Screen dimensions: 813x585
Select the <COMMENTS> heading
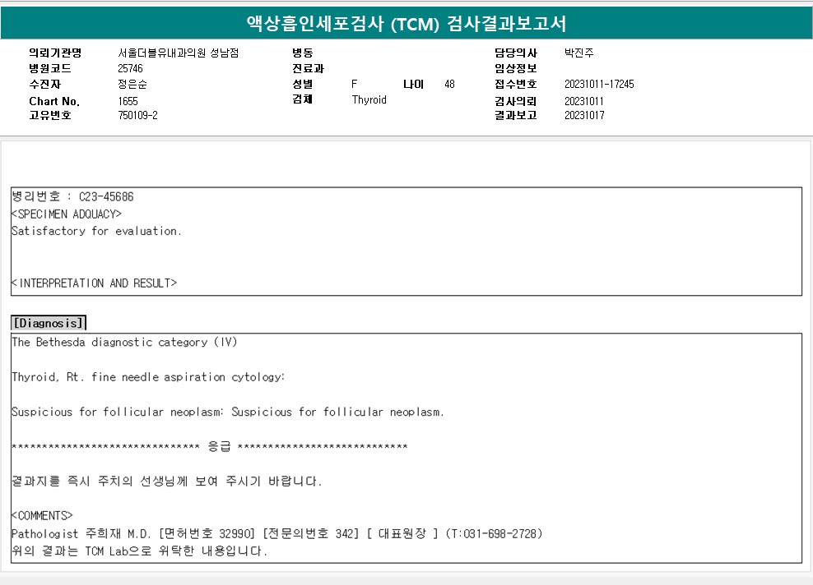tap(42, 516)
